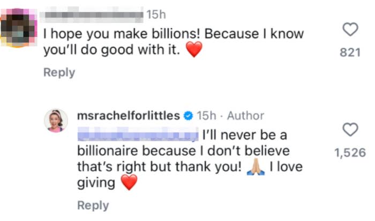The width and height of the screenshot is (375, 221).
Task: Click the msrachelforlittles username link
Action: coord(129,116)
